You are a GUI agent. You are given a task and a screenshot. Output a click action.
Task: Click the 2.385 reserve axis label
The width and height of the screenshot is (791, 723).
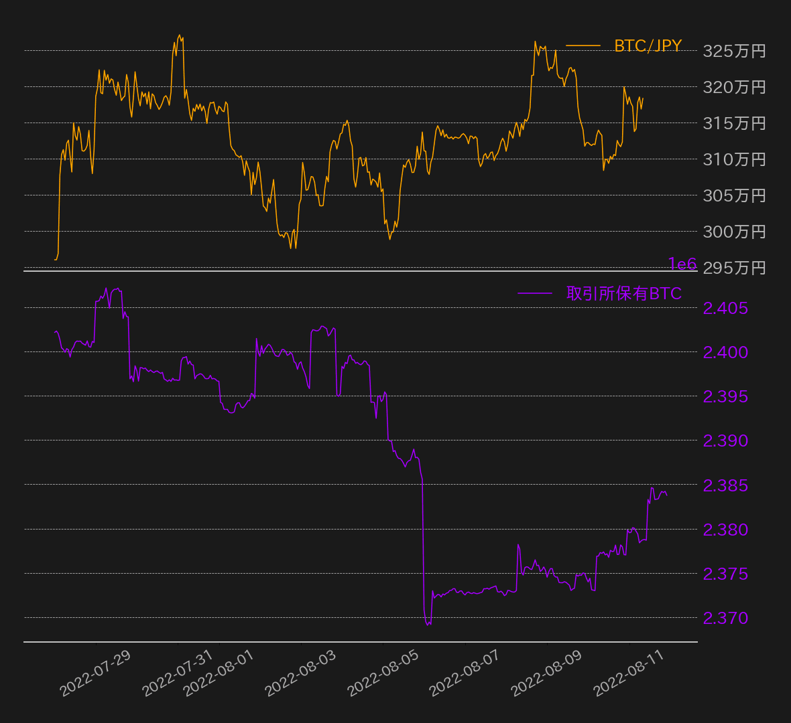click(725, 485)
